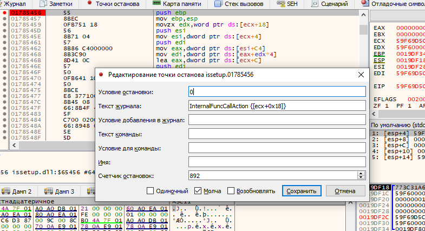Click the Дамп 3 tab icon
Viewport: 425px width, 231px height.
click(x=48, y=192)
